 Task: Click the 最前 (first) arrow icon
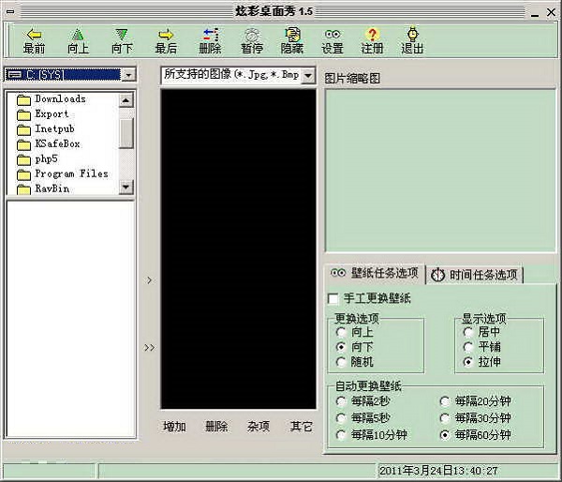34,35
